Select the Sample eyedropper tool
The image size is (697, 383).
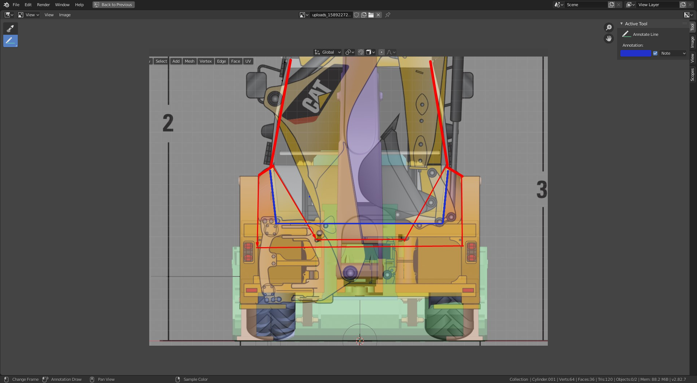11,29
